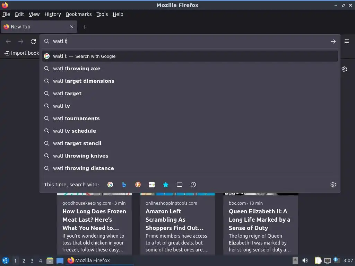This screenshot has height=266, width=355.
Task: Open the File menu
Action: [x=6, y=14]
